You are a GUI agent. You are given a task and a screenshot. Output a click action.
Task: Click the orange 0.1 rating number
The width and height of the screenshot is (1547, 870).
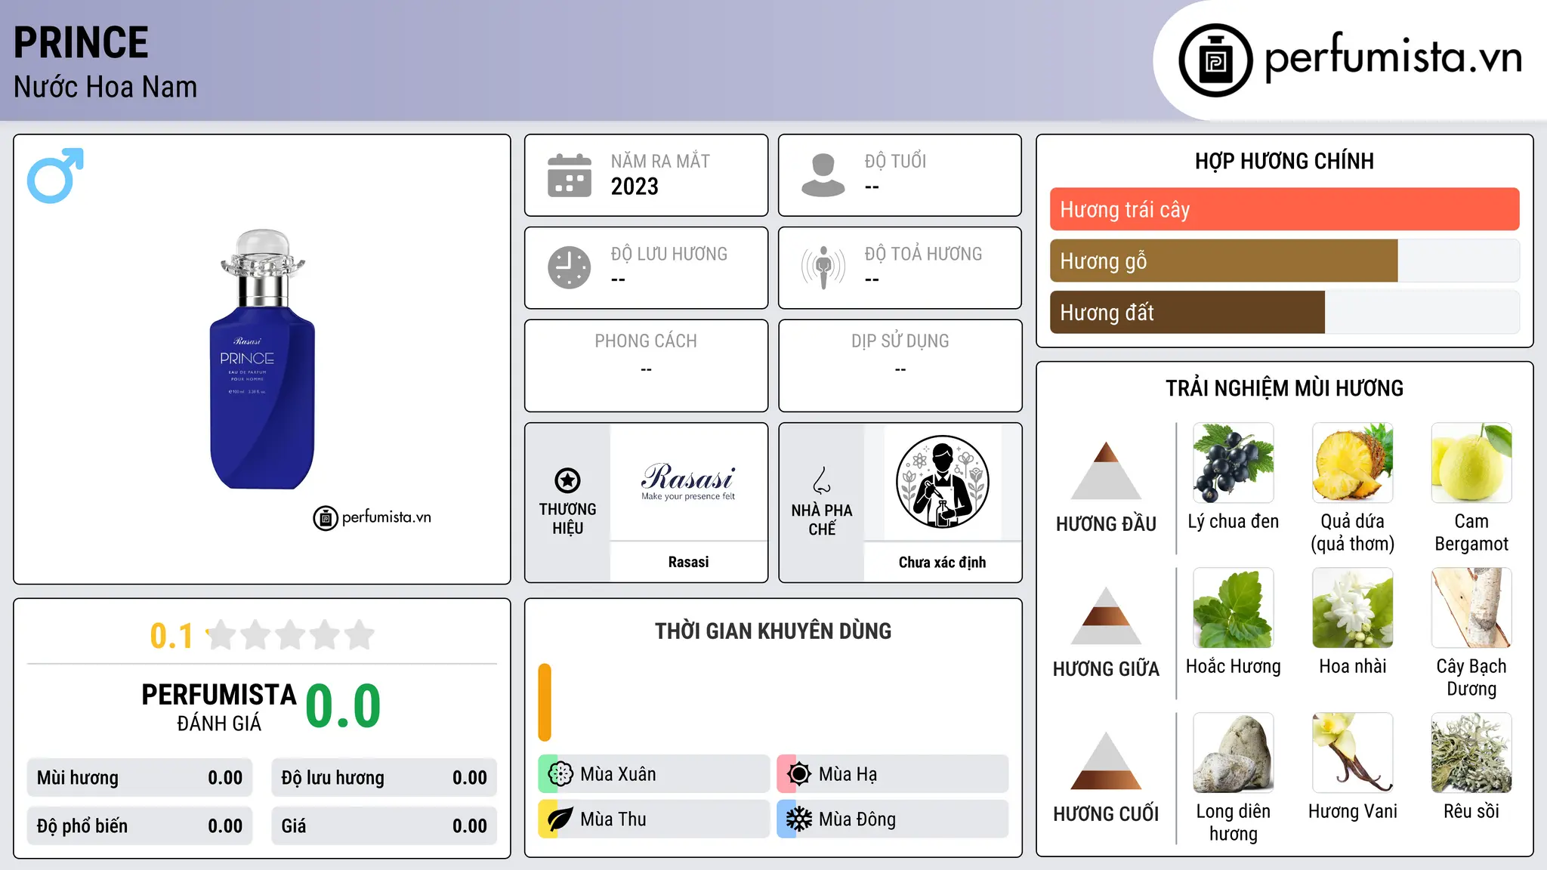[x=171, y=636]
